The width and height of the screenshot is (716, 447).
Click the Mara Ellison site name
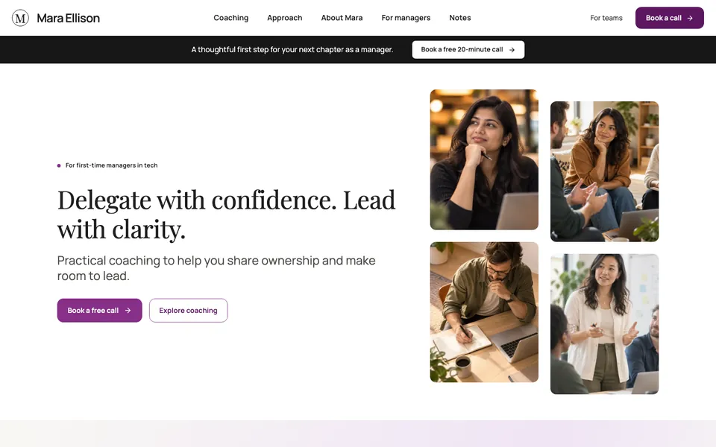(68, 18)
